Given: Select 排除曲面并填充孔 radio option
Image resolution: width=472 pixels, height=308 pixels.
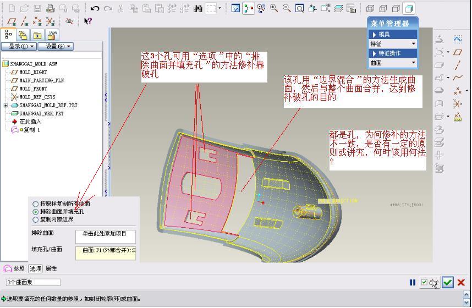Looking at the screenshot, I should [x=35, y=212].
